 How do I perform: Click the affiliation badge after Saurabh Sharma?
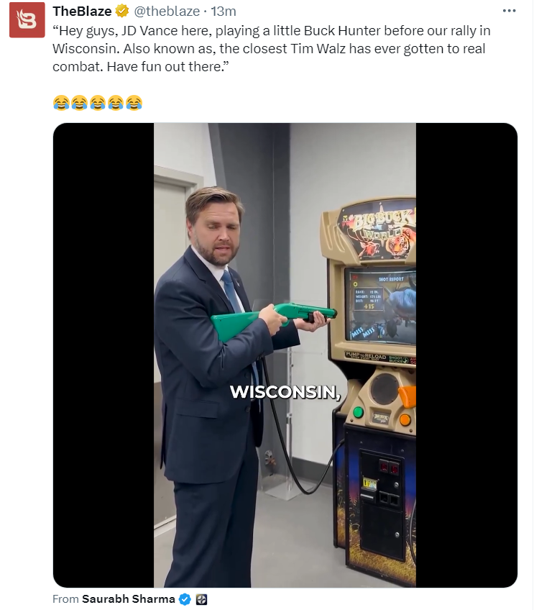pyautogui.click(x=201, y=599)
